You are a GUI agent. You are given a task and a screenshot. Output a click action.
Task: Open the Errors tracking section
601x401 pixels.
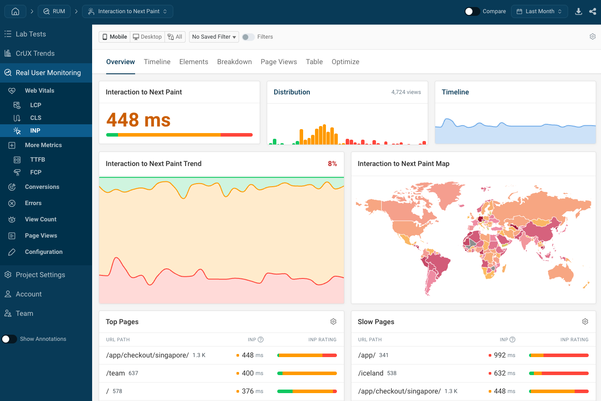[x=33, y=203]
